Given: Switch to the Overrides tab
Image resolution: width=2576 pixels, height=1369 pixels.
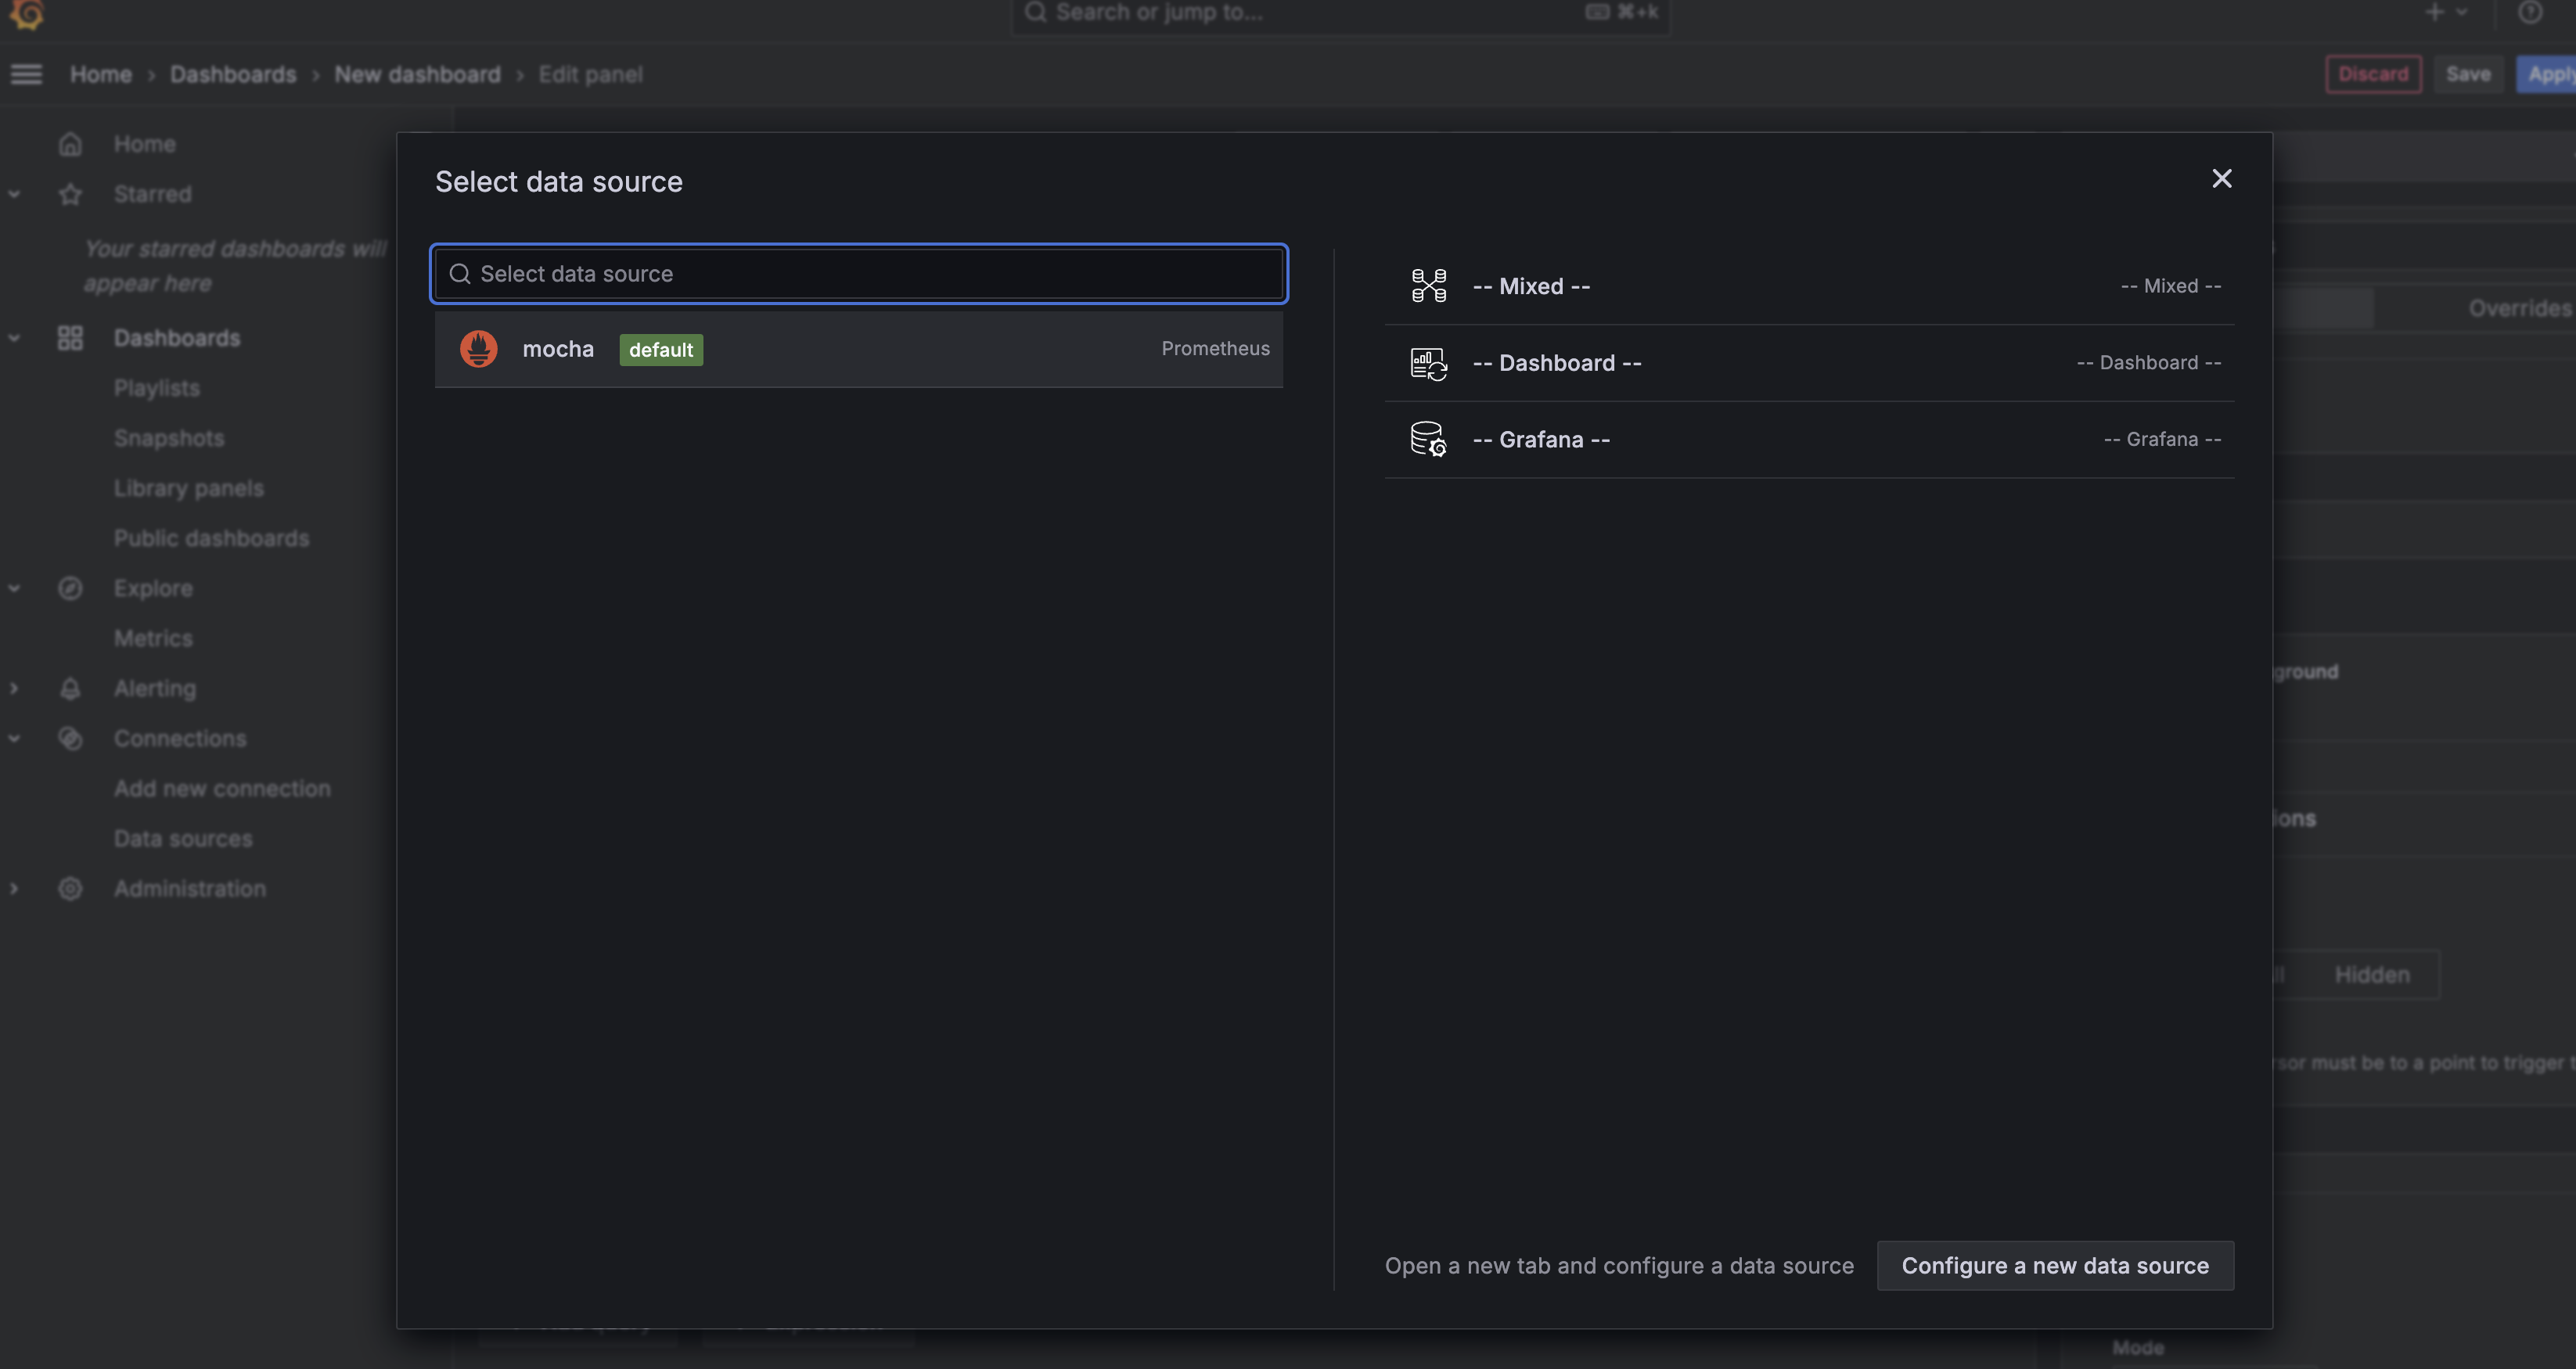Looking at the screenshot, I should (x=2518, y=308).
